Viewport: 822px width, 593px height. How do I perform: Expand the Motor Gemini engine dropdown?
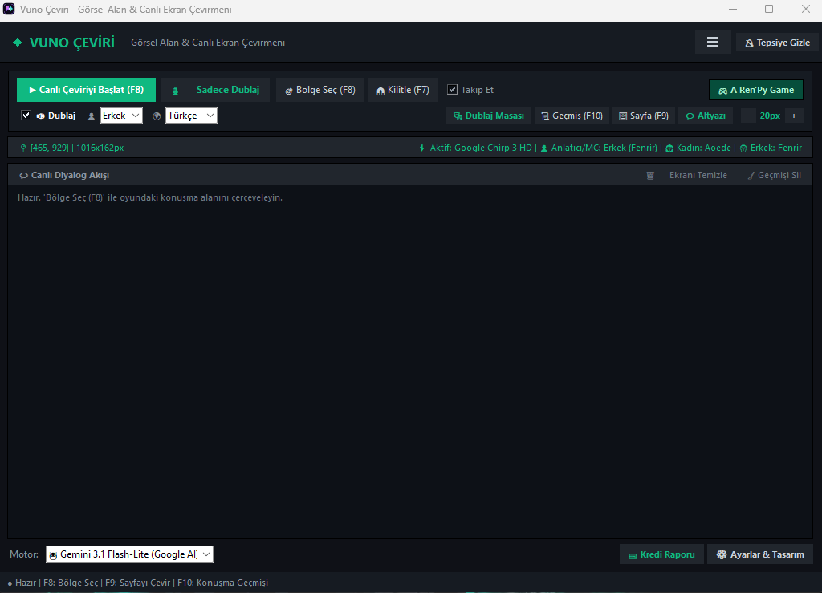(x=129, y=554)
